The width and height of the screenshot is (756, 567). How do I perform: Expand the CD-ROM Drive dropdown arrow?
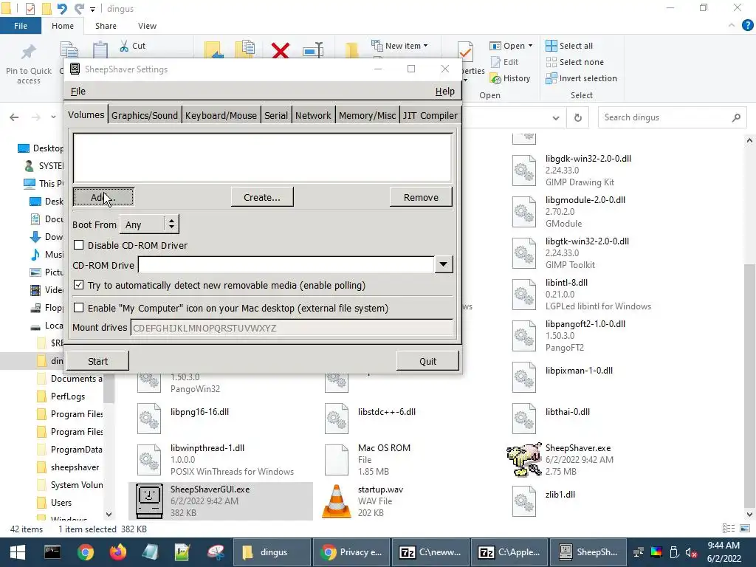point(443,264)
